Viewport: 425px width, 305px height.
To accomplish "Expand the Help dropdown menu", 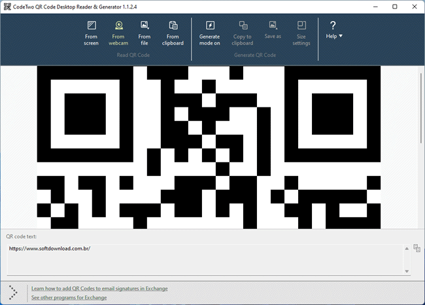I will 333,30.
